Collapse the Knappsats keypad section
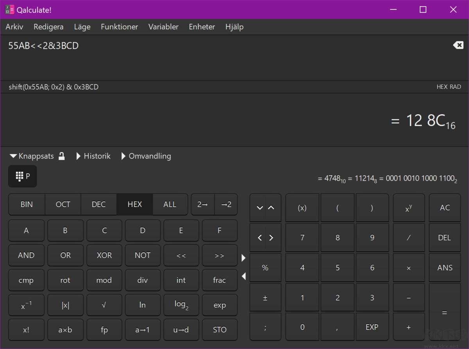The width and height of the screenshot is (469, 349). click(x=32, y=156)
